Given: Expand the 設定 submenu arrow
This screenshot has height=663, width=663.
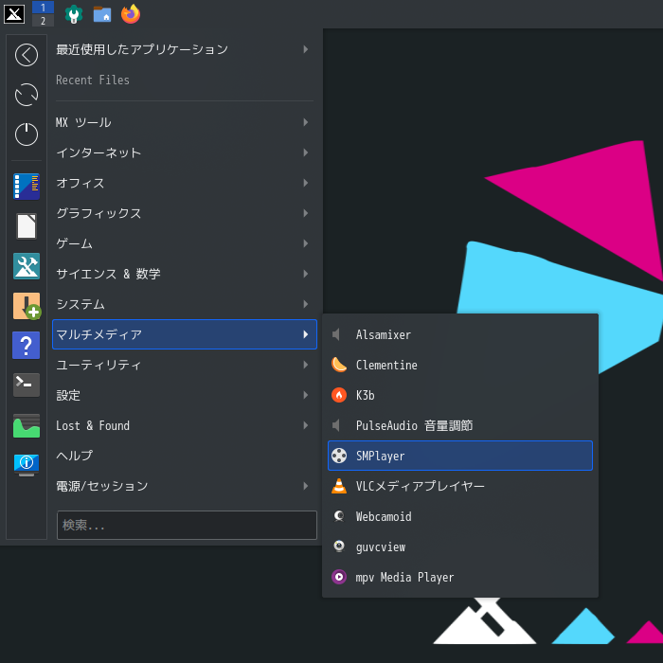Looking at the screenshot, I should coord(305,395).
